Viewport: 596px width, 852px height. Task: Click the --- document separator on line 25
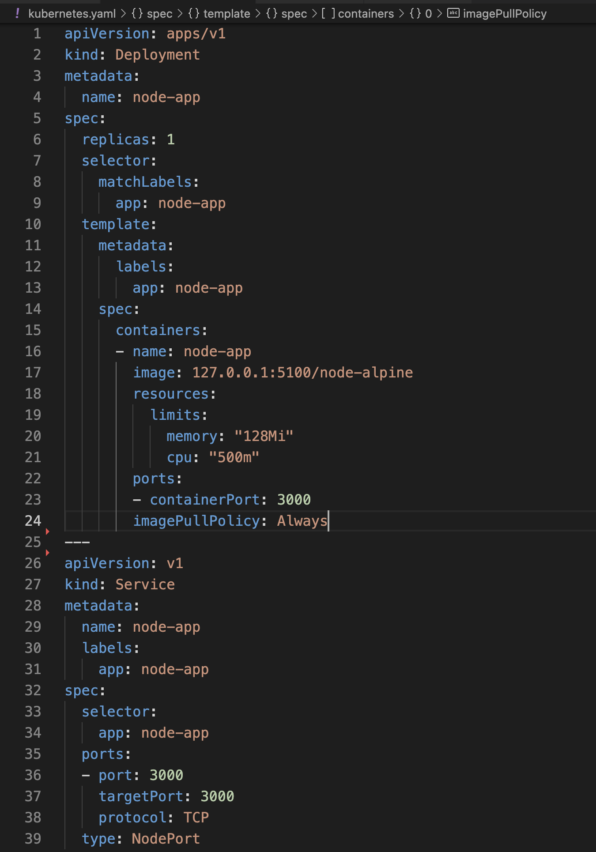[77, 542]
